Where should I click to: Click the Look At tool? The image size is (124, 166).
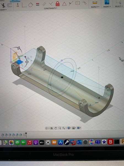click(52, 128)
